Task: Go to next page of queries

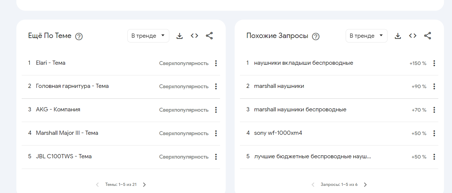Action: point(365,185)
